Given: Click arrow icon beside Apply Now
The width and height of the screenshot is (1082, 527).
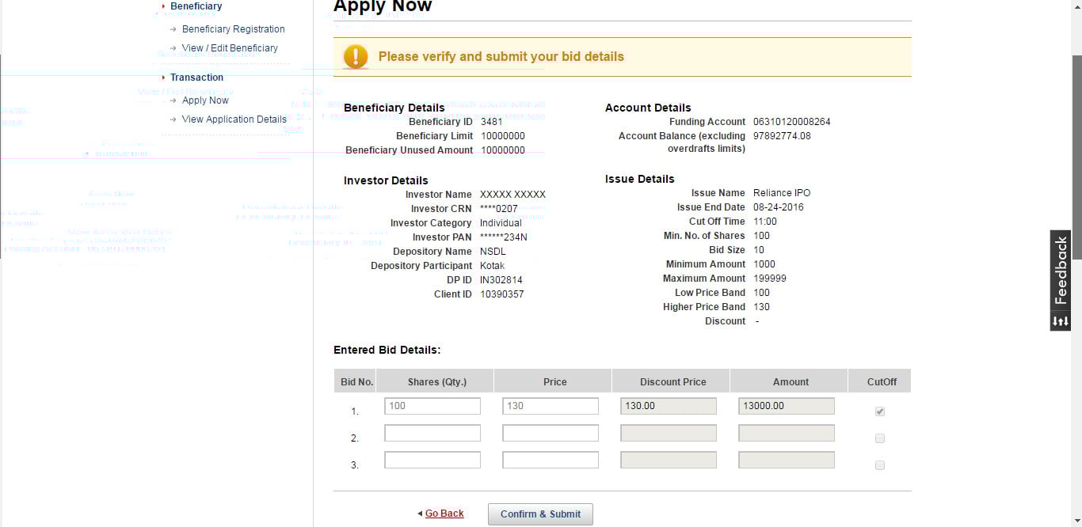Looking at the screenshot, I should (x=173, y=100).
